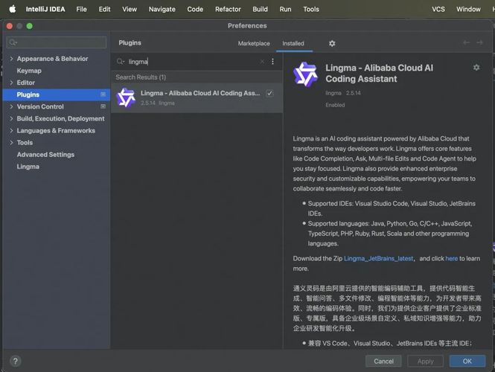Viewport: 495px width, 372px height.
Task: Click Lingma logo in search results
Action: pyautogui.click(x=126, y=97)
